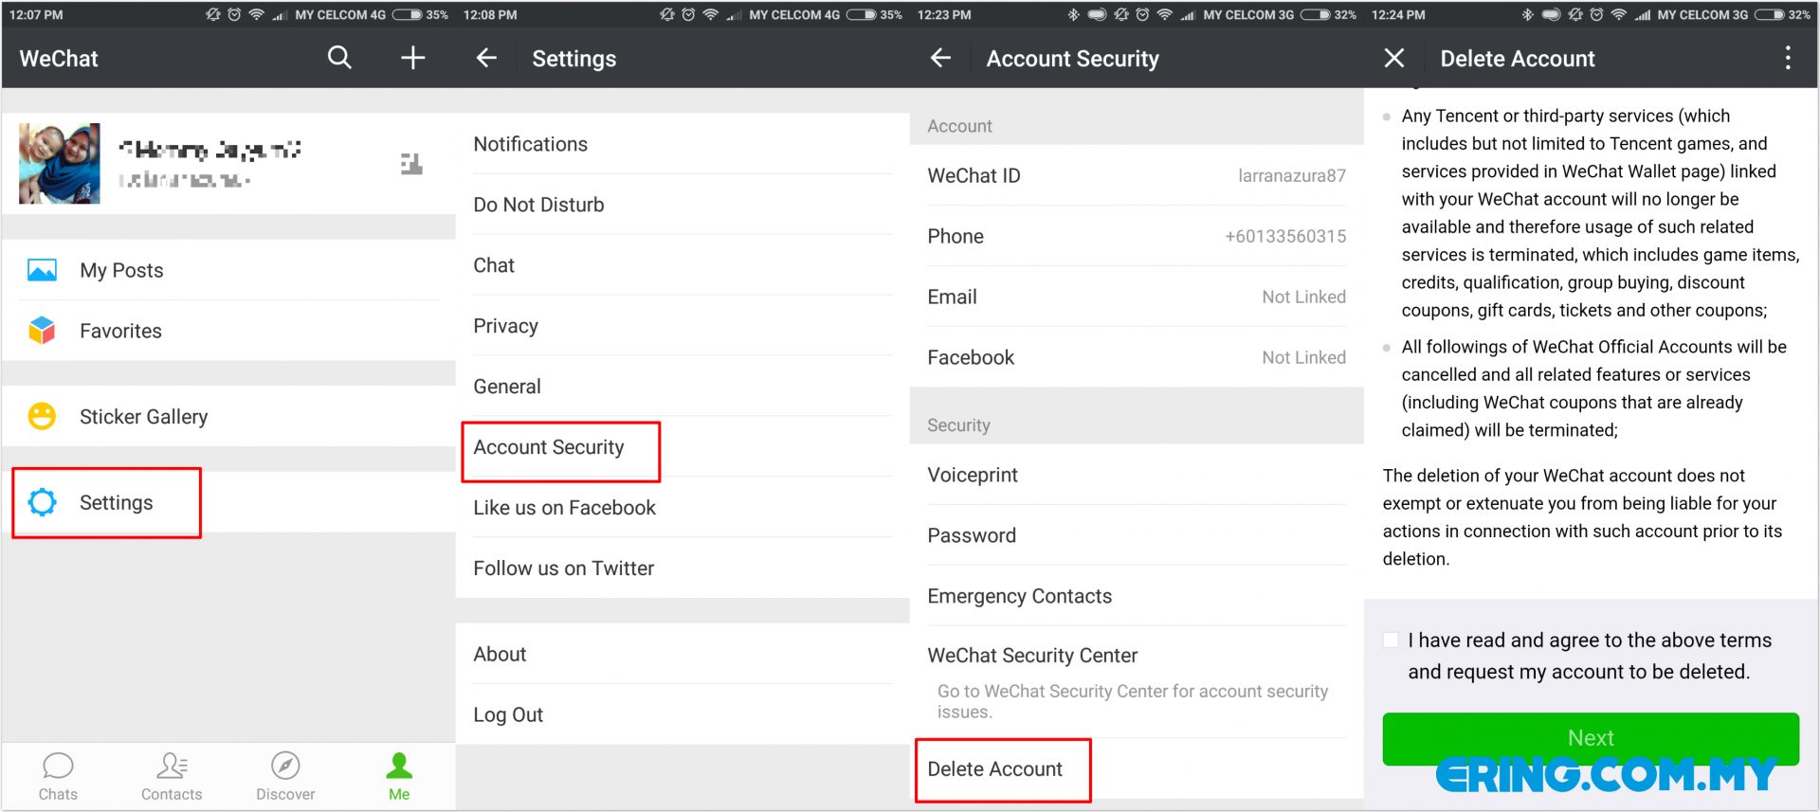Open Sticker Gallery text label

[143, 417]
